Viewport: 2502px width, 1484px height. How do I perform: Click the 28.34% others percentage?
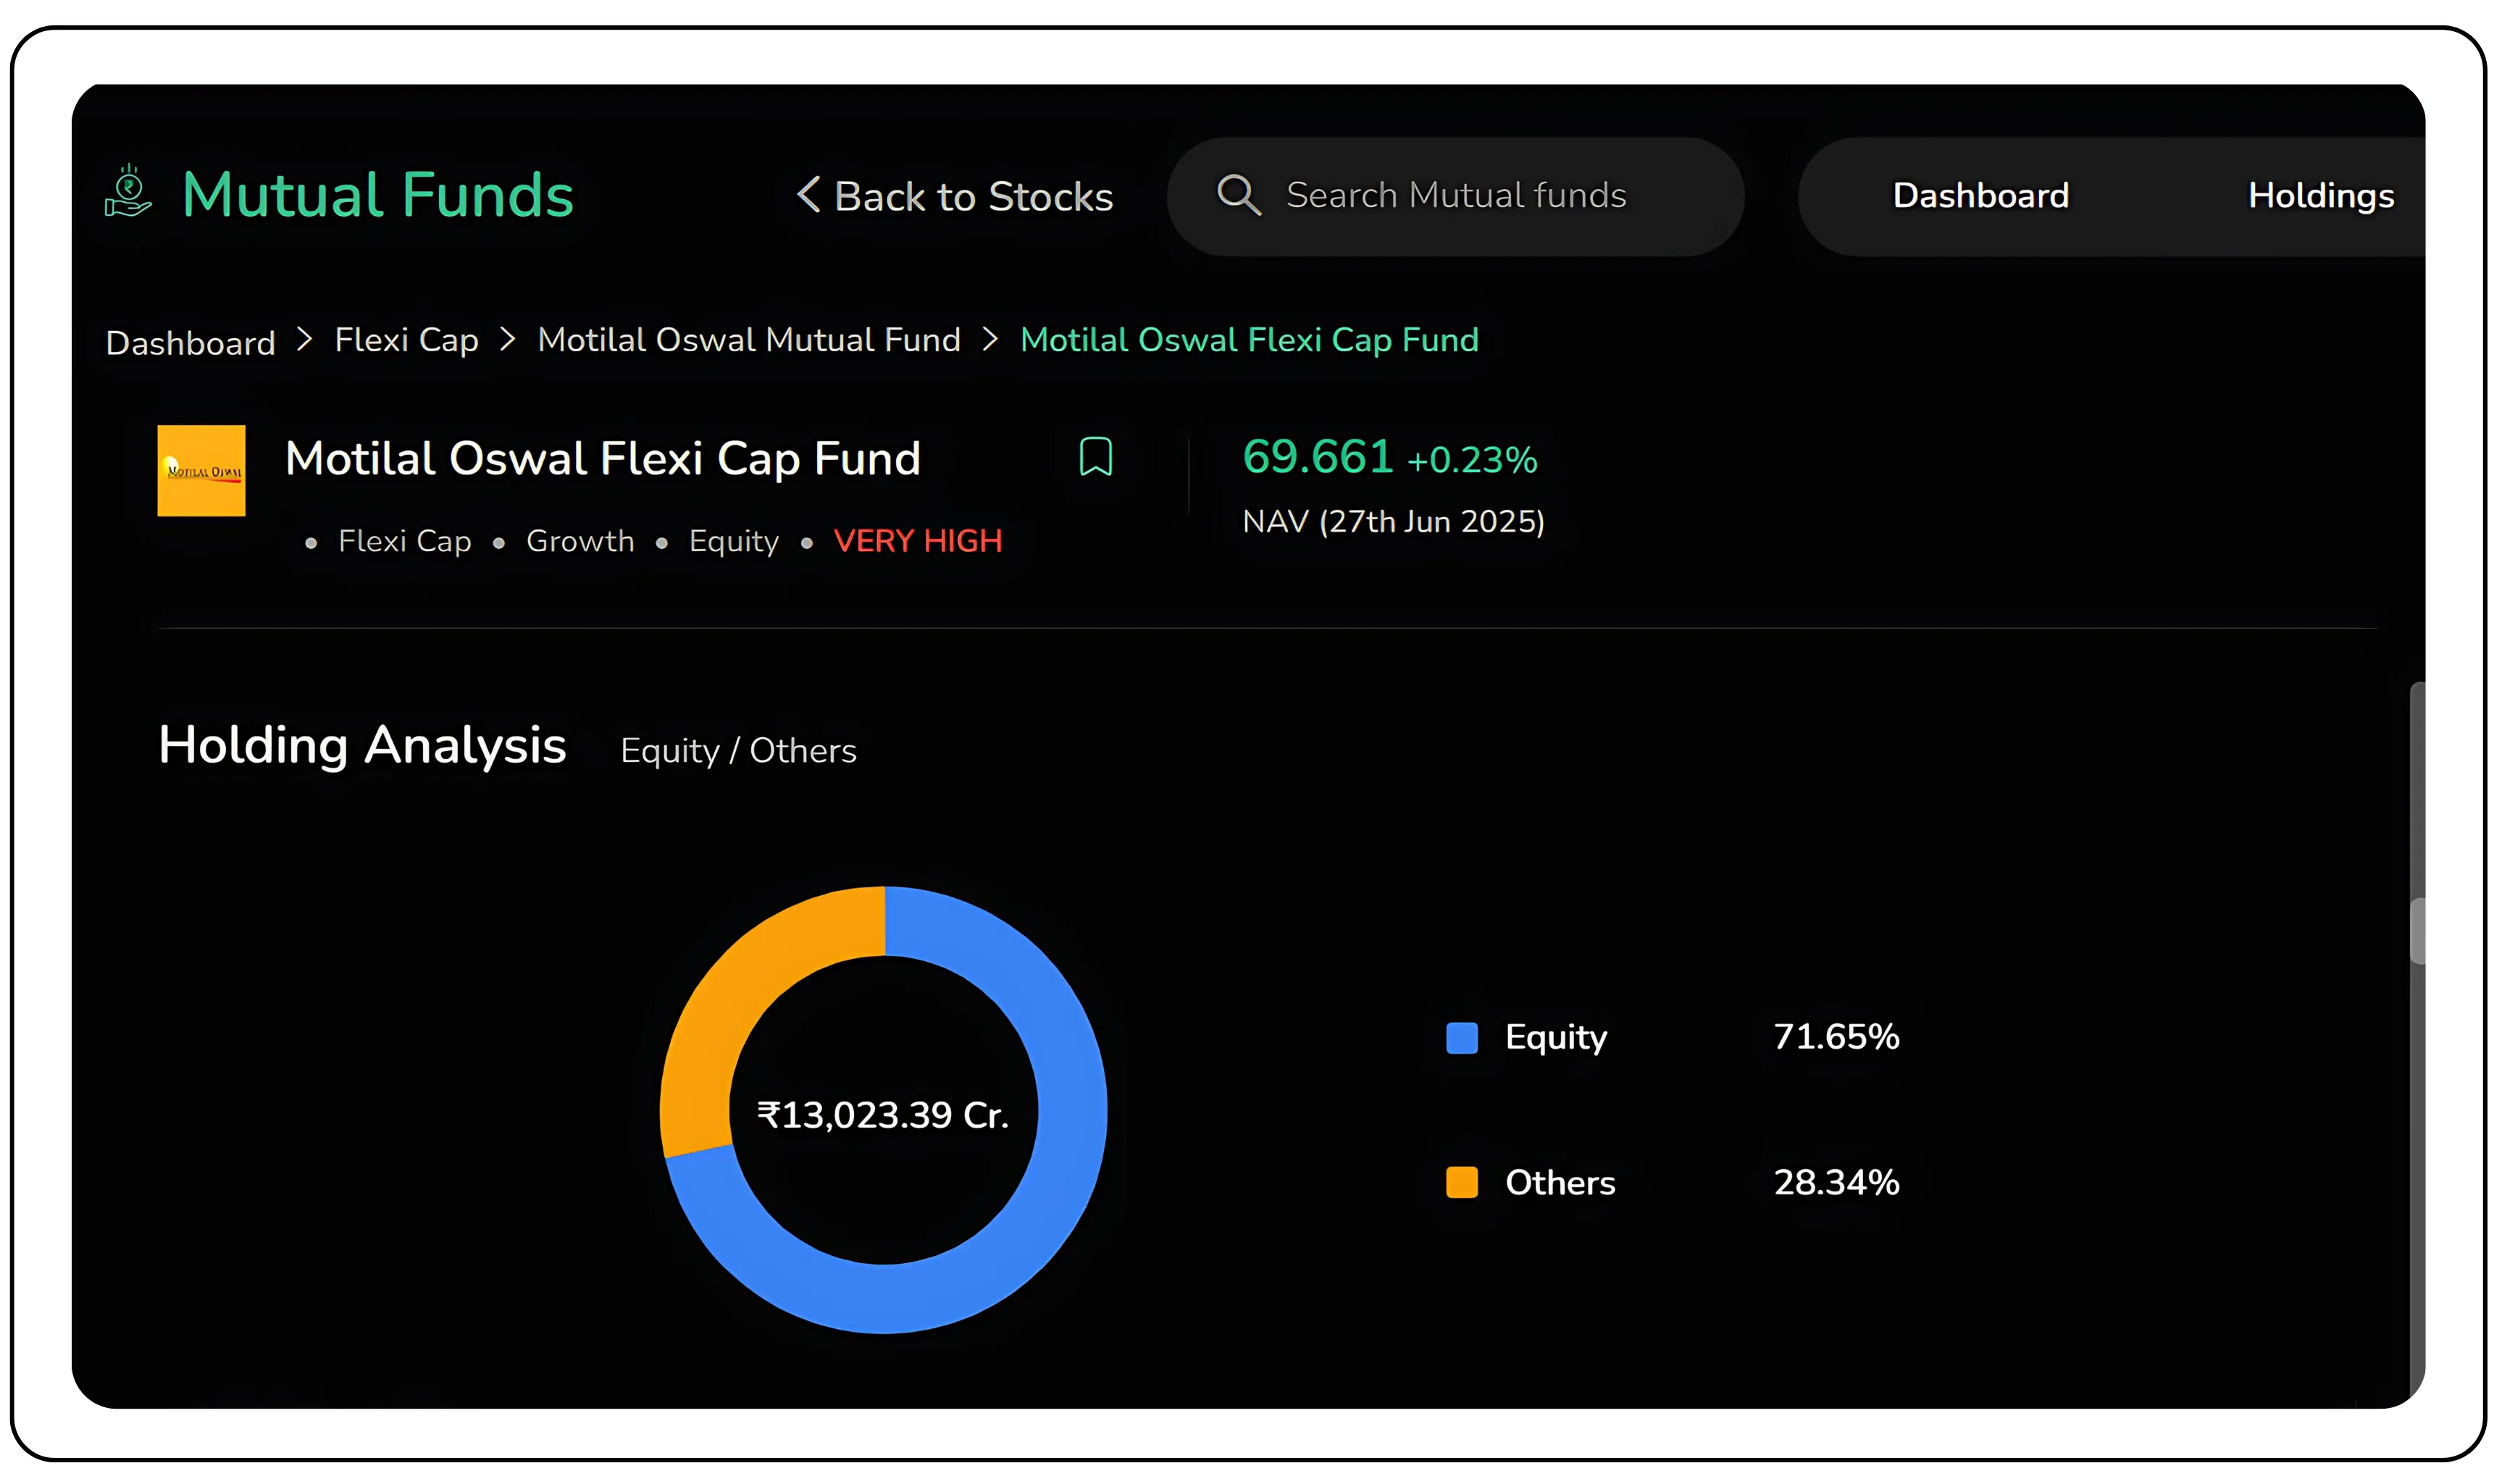click(x=1836, y=1183)
